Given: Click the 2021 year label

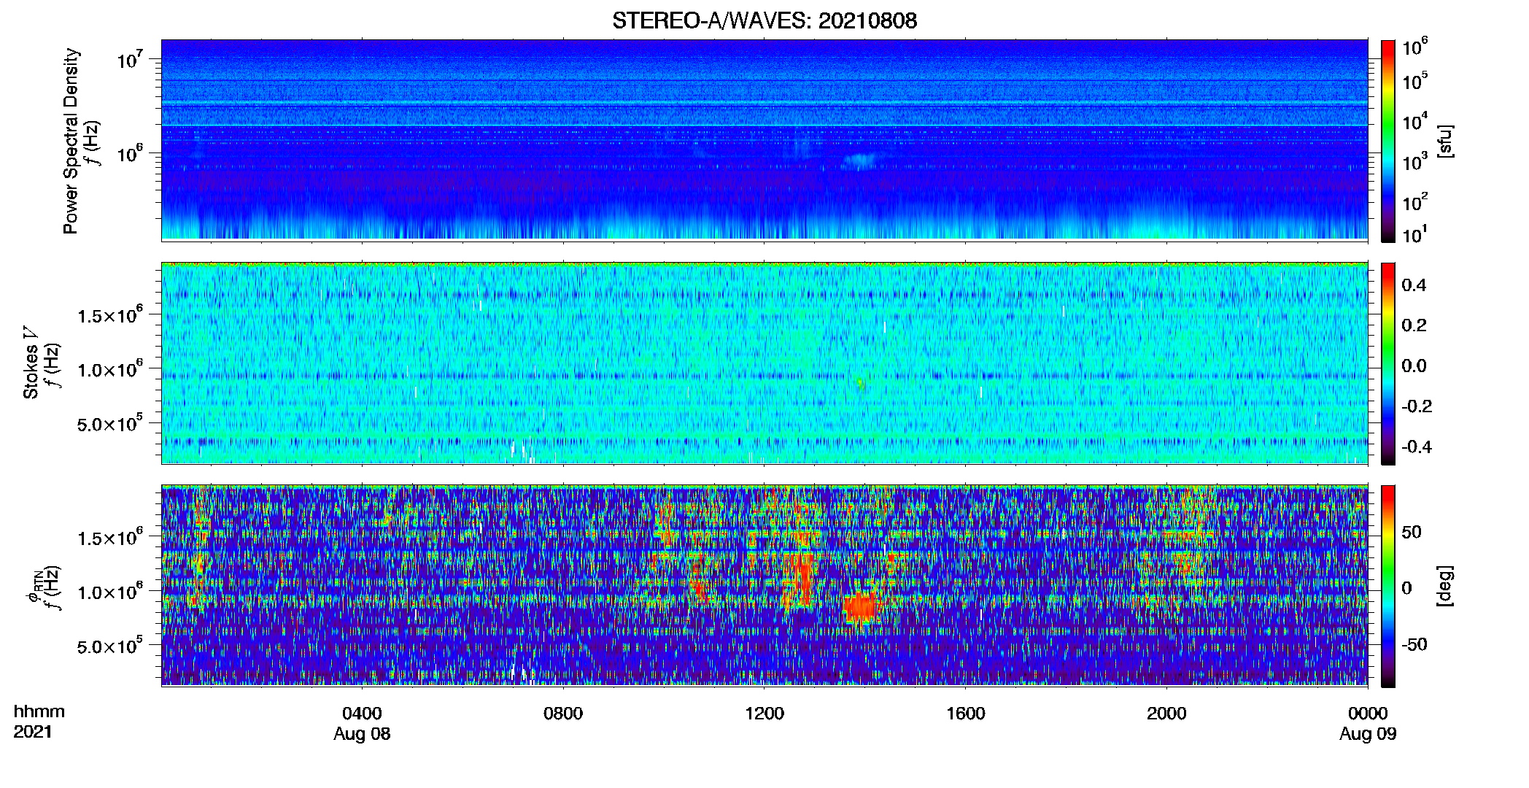Looking at the screenshot, I should coord(33,732).
